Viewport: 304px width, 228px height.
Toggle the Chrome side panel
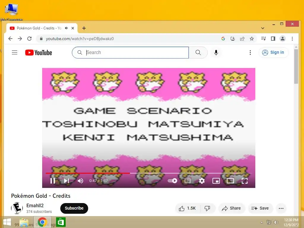pos(273,39)
